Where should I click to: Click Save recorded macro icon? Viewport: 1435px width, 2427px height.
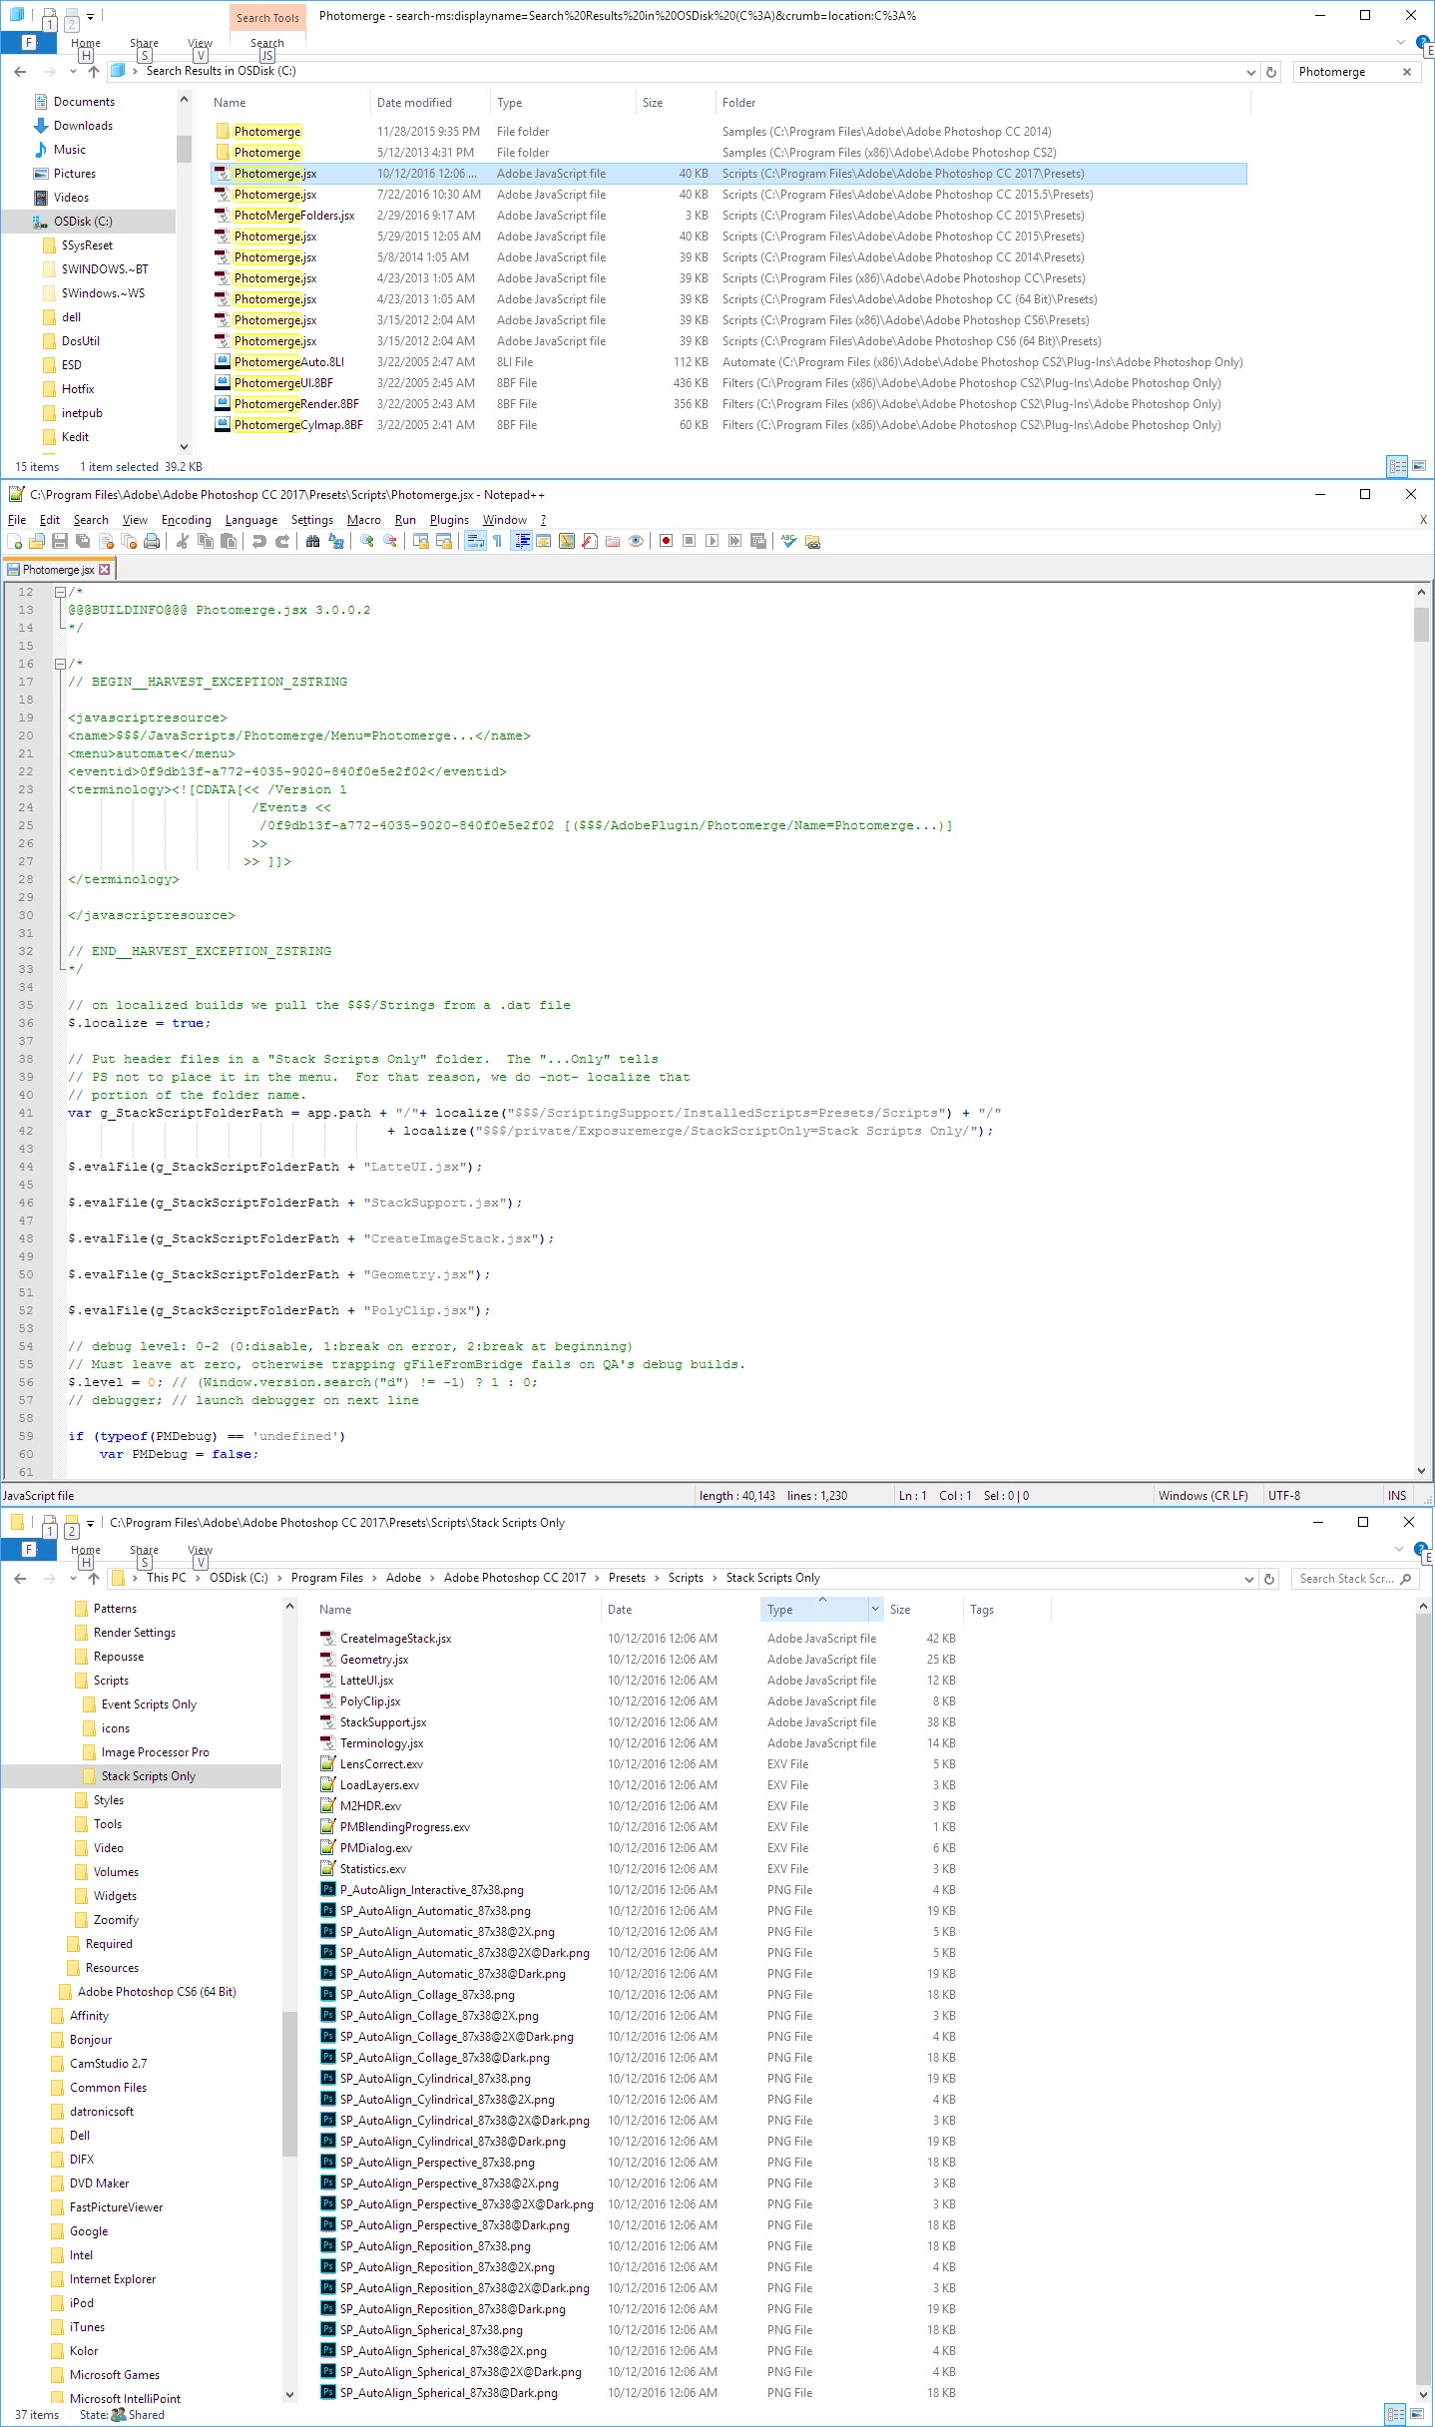click(757, 541)
